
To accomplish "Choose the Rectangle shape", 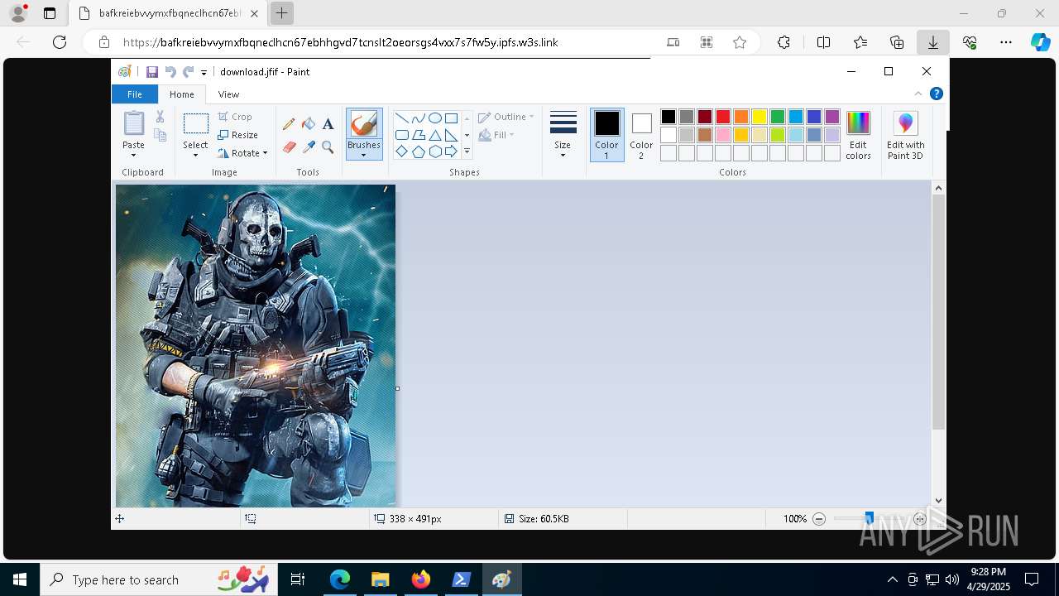I will tap(451, 118).
